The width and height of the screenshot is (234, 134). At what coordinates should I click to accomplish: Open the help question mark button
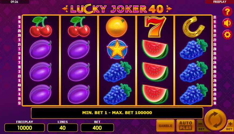(x=227, y=12)
